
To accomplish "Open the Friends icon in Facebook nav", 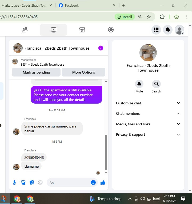I will coord(25,30).
